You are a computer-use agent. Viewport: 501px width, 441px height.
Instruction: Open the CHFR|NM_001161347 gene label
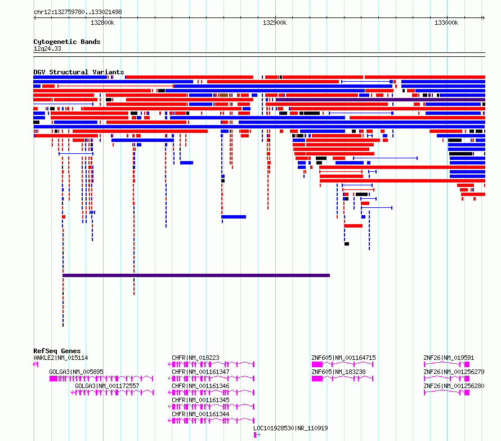click(200, 372)
